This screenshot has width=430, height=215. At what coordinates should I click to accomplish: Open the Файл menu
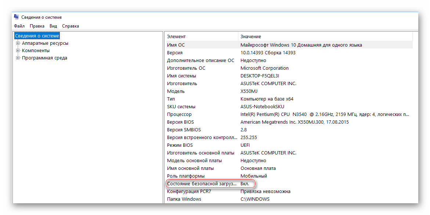19,26
